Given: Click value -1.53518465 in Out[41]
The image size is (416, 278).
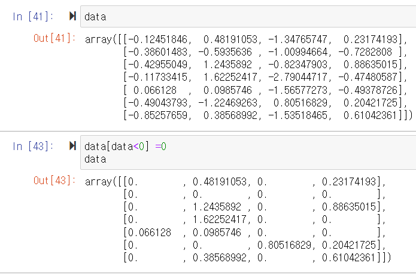Looking at the screenshot, I should [297, 115].
